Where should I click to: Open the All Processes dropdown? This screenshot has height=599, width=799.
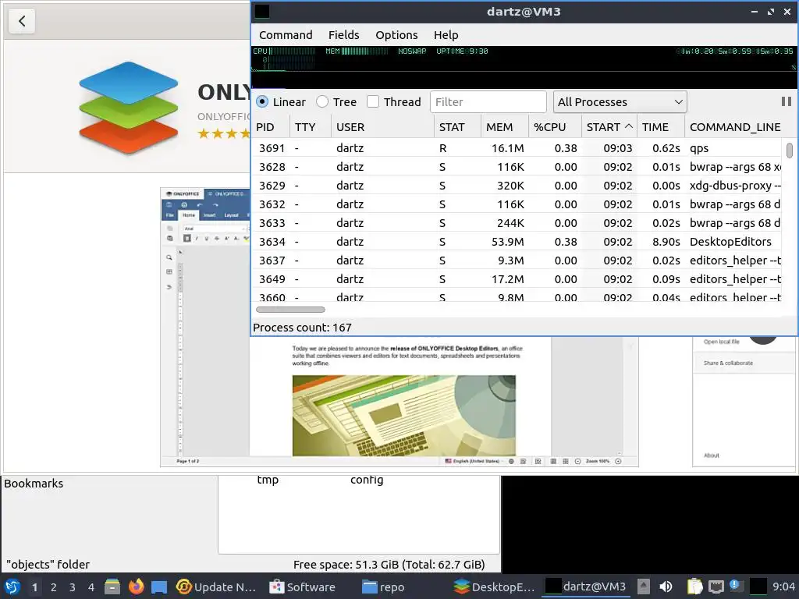[620, 102]
